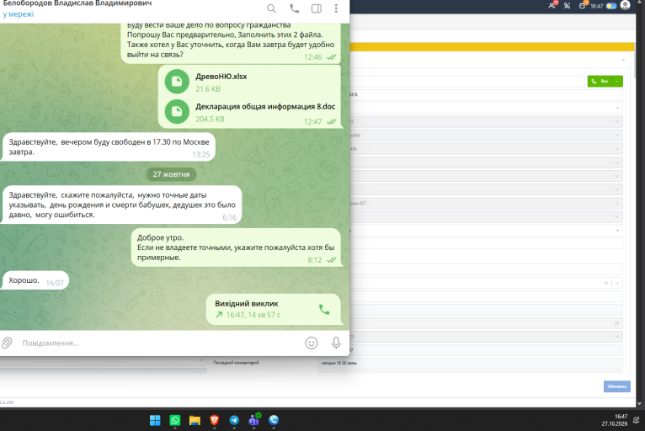The width and height of the screenshot is (645, 431).
Task: Open the arrow dropdown beside the Rus call button
Action: [617, 82]
